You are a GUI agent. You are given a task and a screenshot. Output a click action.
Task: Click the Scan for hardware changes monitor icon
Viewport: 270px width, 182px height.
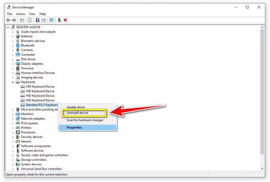pyautogui.click(x=52, y=20)
